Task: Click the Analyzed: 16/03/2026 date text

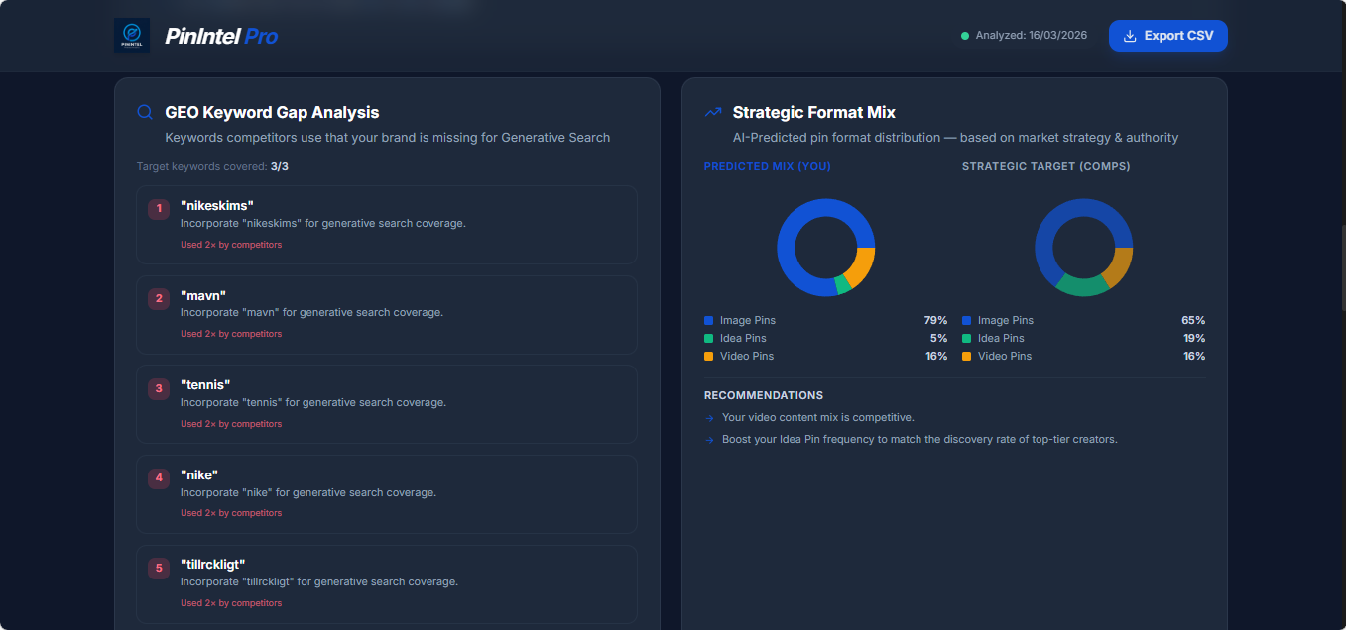Action: coord(1032,36)
